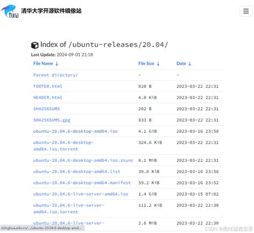This screenshot has height=233, width=254.
Task: Download ubuntu-20.04.6-desktop-amd64.iso
Action: [x=76, y=131]
